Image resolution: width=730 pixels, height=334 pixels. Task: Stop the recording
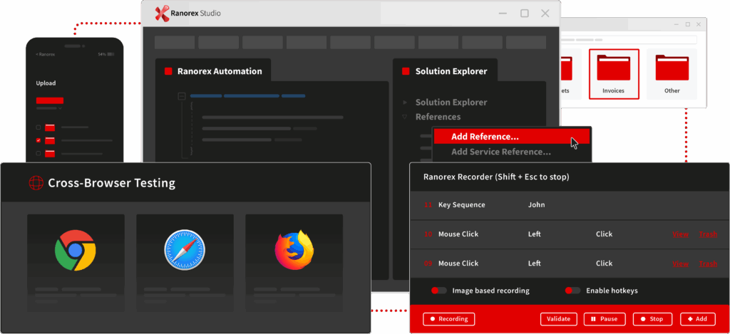pyautogui.click(x=652, y=319)
